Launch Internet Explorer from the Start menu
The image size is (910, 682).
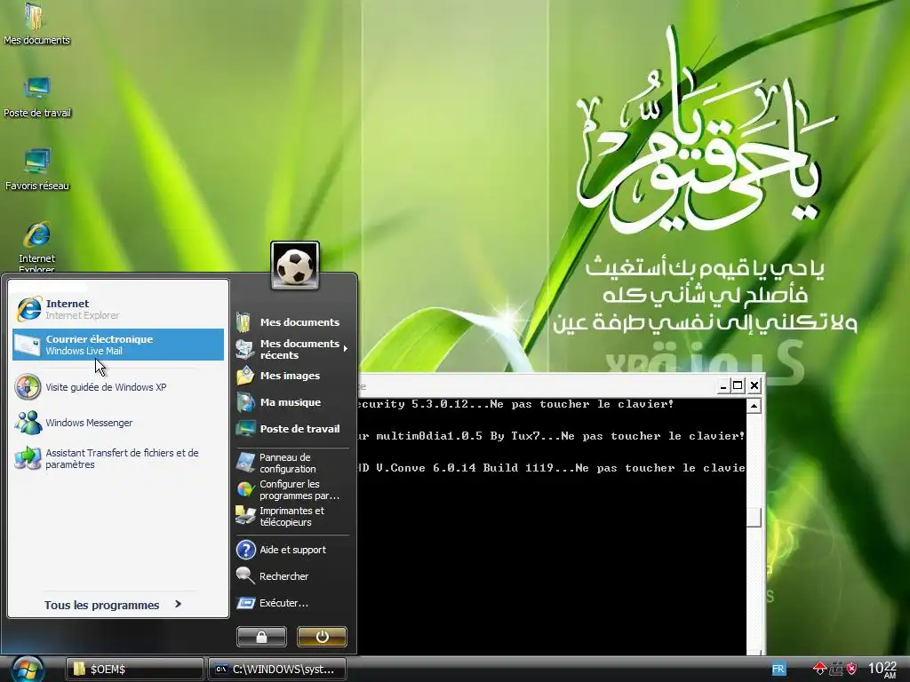click(x=118, y=309)
